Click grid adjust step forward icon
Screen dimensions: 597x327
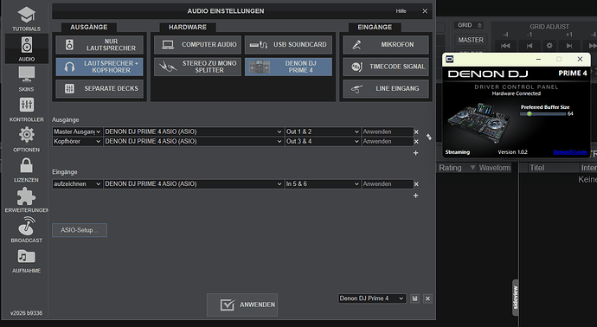(569, 46)
